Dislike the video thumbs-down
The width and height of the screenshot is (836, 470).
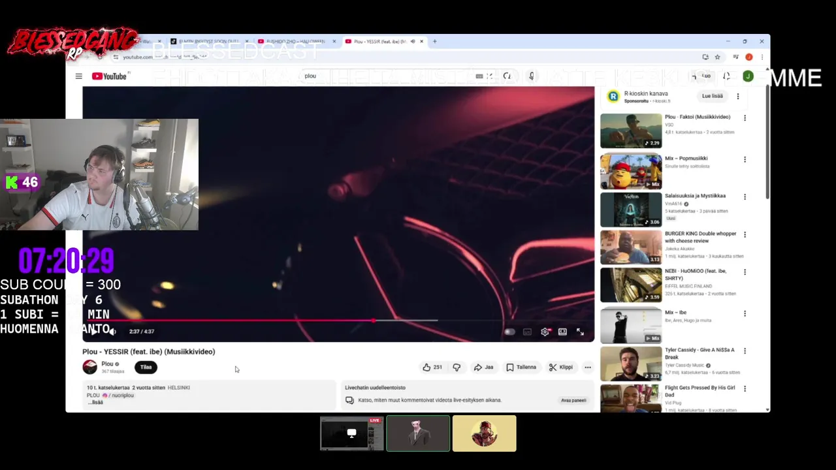pyautogui.click(x=457, y=367)
